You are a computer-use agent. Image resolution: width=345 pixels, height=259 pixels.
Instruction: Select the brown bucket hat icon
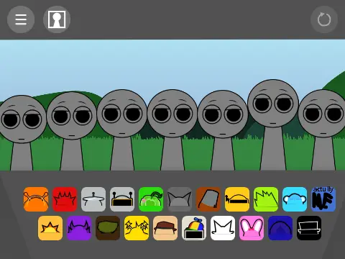[x=208, y=199]
